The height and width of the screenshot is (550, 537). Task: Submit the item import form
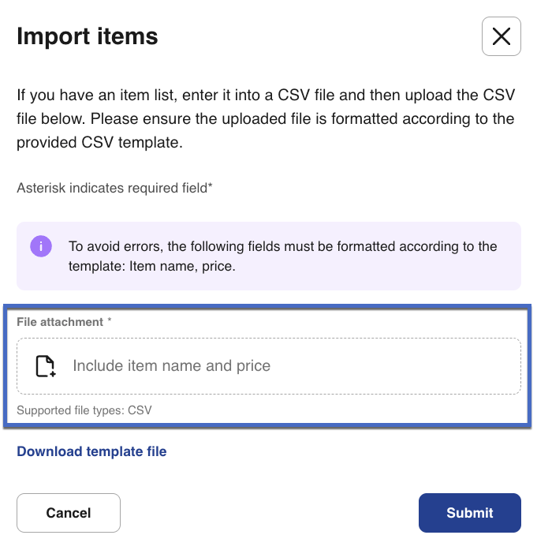pos(469,513)
